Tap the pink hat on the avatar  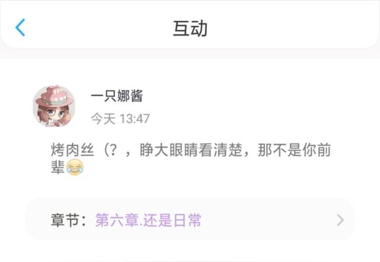pyautogui.click(x=53, y=97)
